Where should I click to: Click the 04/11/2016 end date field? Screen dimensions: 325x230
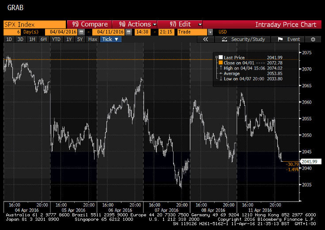[x=108, y=32]
